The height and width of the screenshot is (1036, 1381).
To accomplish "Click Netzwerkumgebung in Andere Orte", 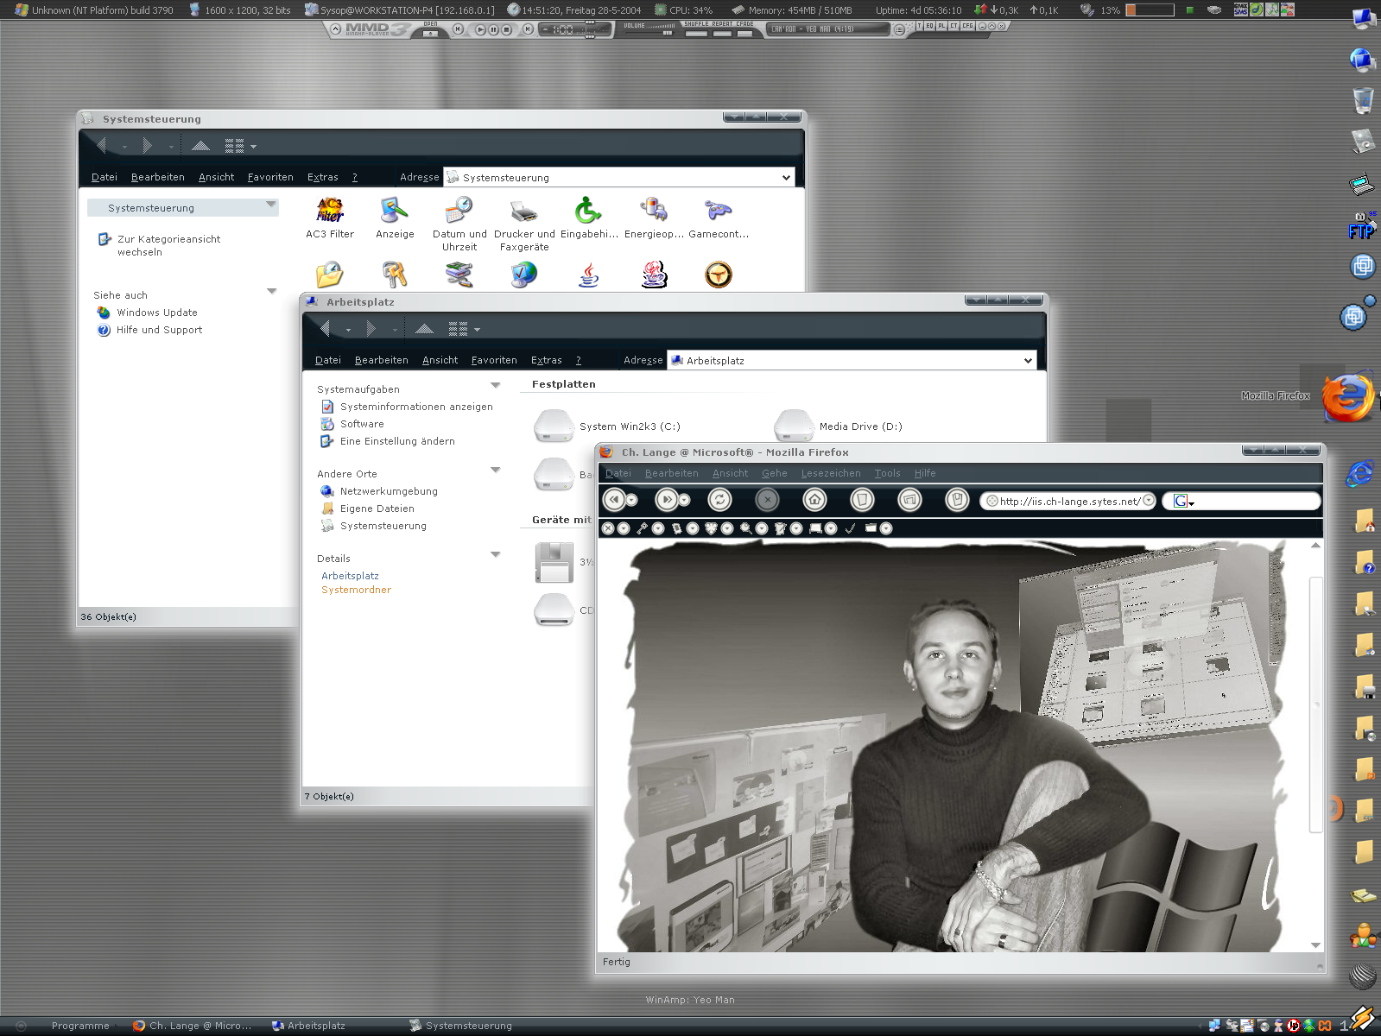I will [389, 491].
